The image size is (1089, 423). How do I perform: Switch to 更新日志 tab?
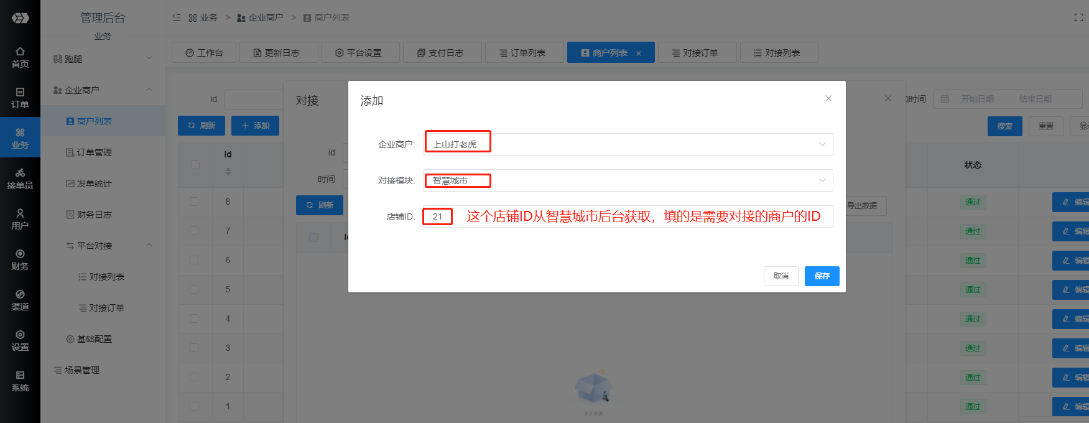pyautogui.click(x=279, y=53)
